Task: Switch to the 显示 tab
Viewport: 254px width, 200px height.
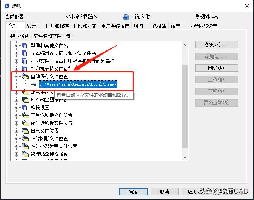Action: [x=32, y=26]
